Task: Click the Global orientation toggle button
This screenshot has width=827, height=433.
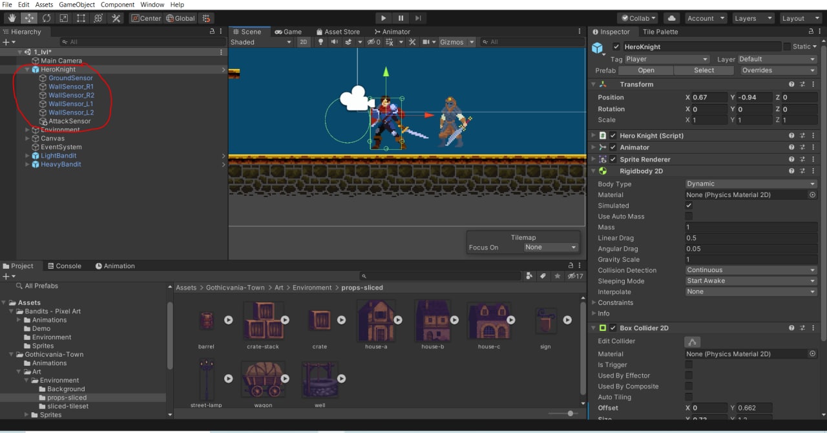Action: point(180,18)
